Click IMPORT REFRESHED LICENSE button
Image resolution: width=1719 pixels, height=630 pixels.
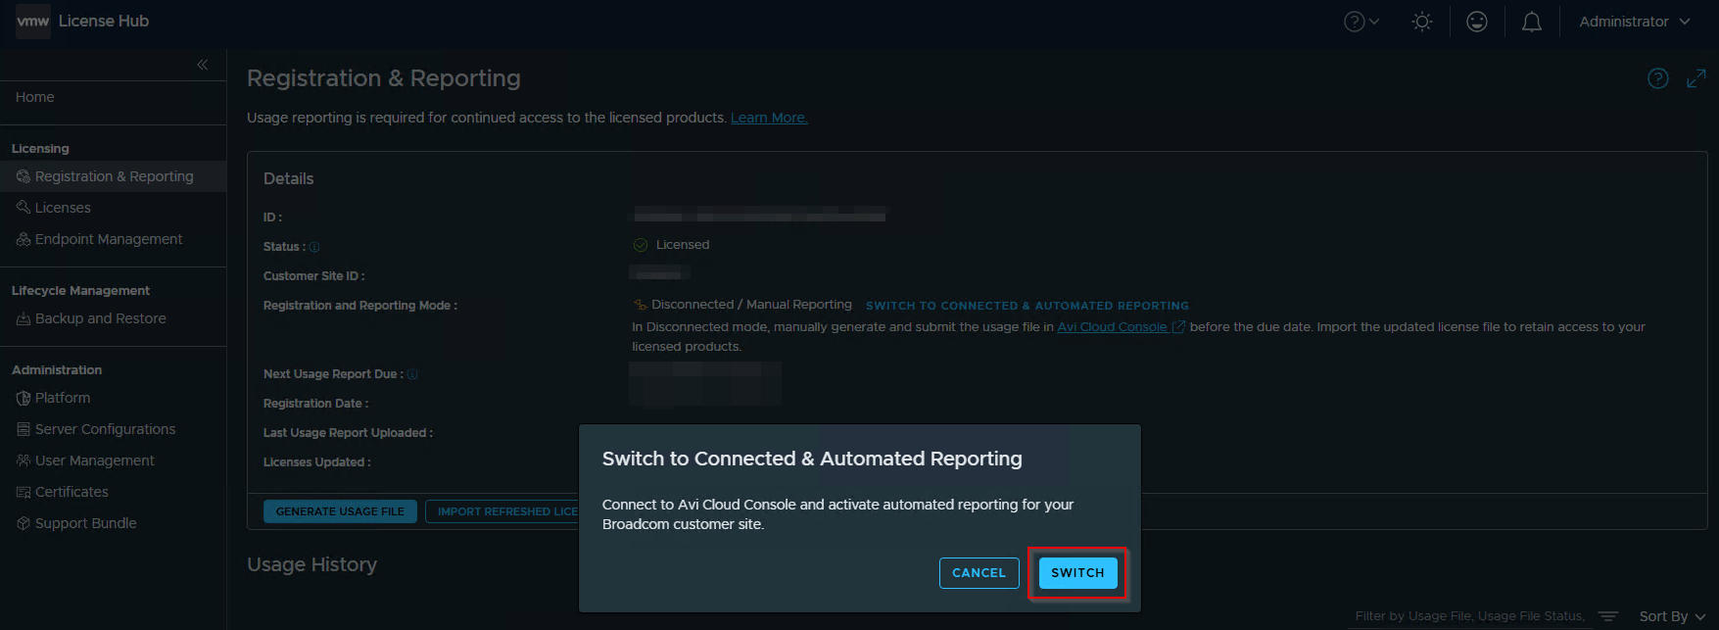502,511
